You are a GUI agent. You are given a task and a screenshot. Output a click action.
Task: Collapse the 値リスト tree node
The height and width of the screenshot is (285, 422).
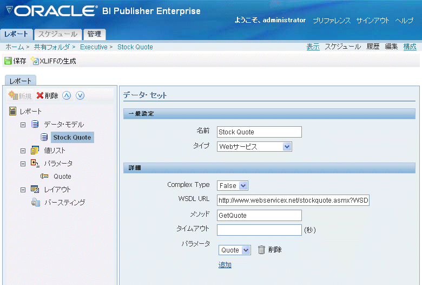pyautogui.click(x=23, y=151)
